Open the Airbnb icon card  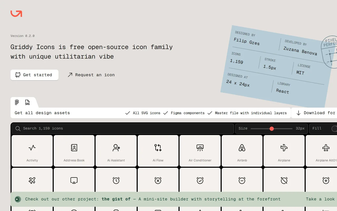click(x=242, y=151)
